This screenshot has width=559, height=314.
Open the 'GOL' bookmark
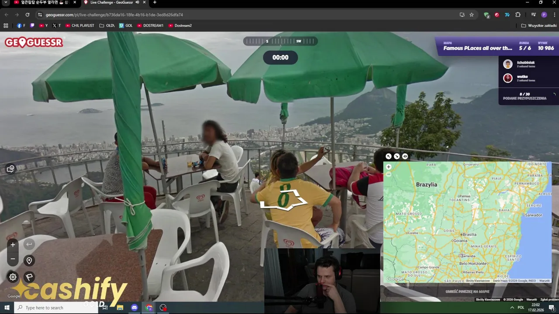click(126, 26)
